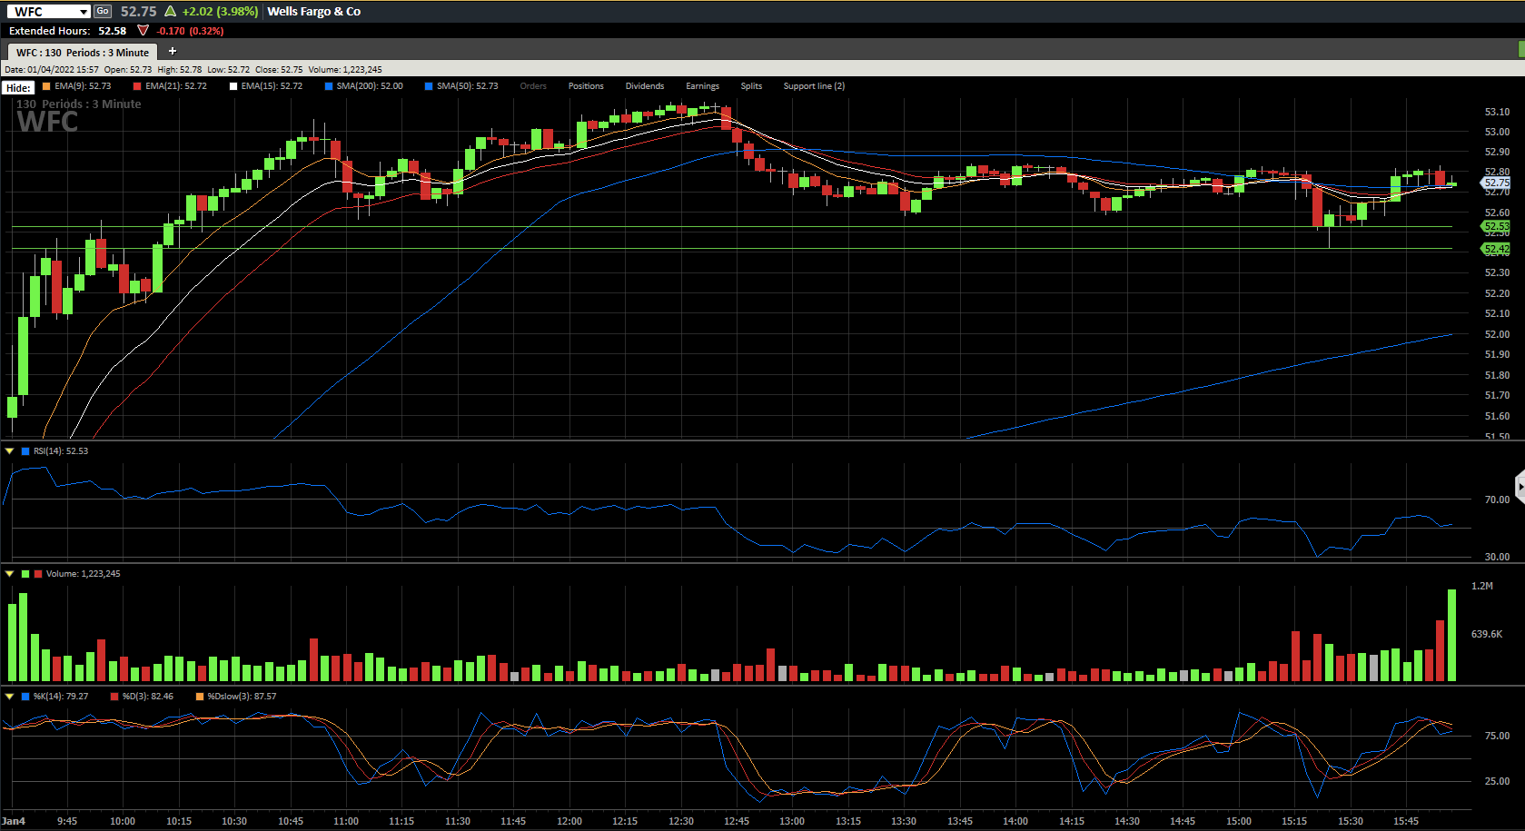Select the WFC : 130 Periods : 3 Minute tab
Screen dimensions: 1525x831
pyautogui.click(x=82, y=53)
